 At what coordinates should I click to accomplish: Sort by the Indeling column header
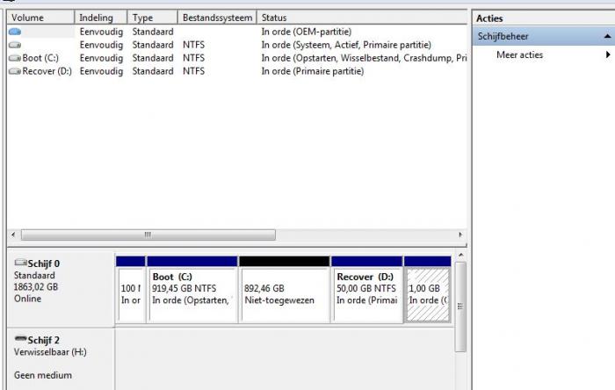[x=101, y=18]
